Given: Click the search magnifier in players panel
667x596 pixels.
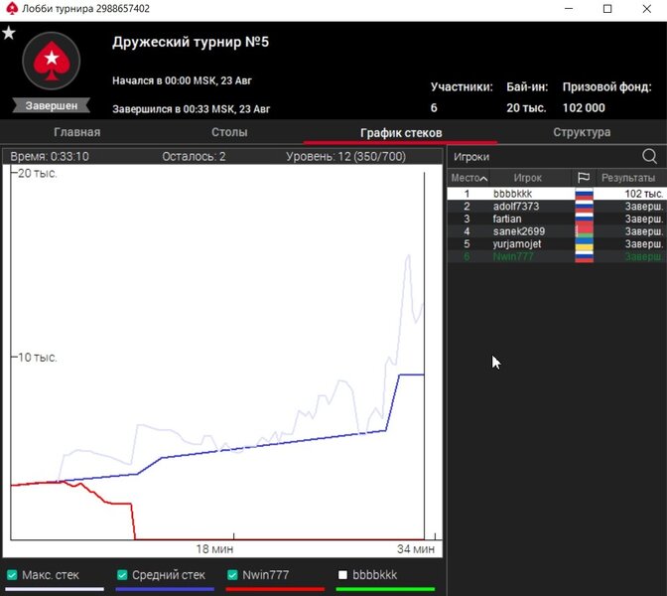Looking at the screenshot, I should (x=649, y=156).
